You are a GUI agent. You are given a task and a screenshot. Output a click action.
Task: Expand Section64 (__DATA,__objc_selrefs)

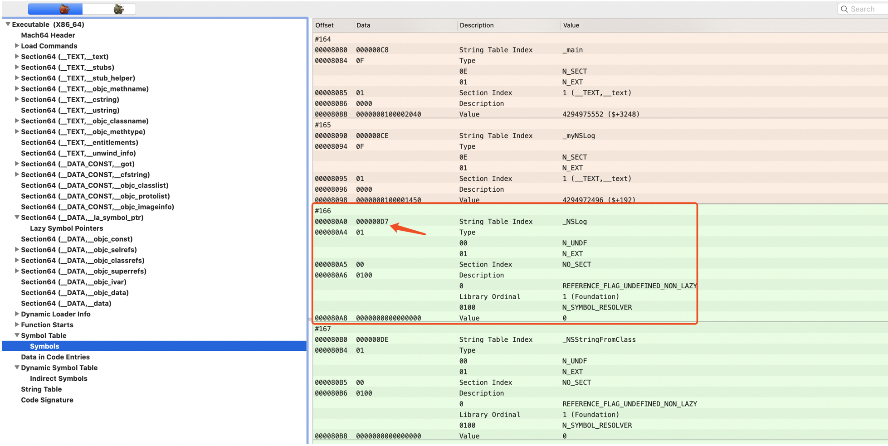tap(17, 250)
